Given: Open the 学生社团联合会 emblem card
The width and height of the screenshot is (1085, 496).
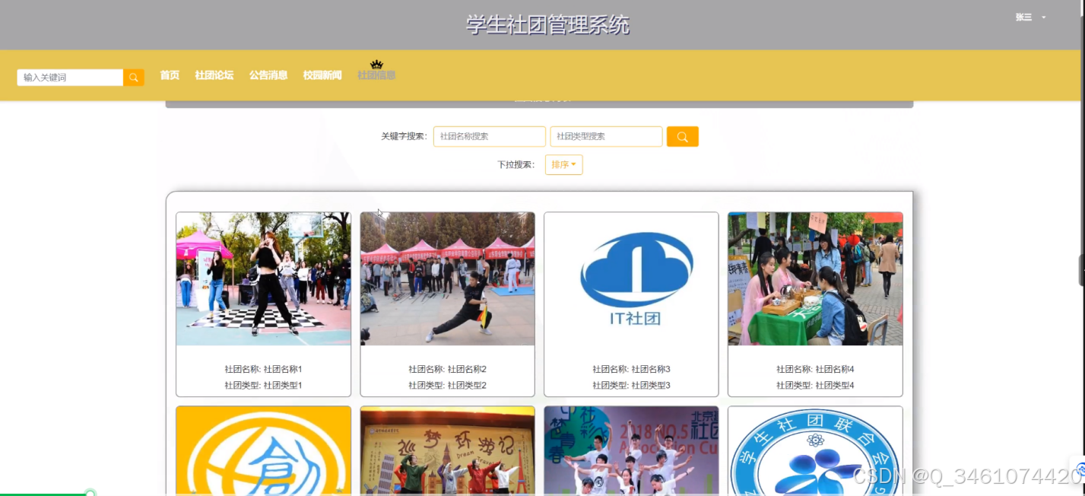Looking at the screenshot, I should (x=815, y=451).
